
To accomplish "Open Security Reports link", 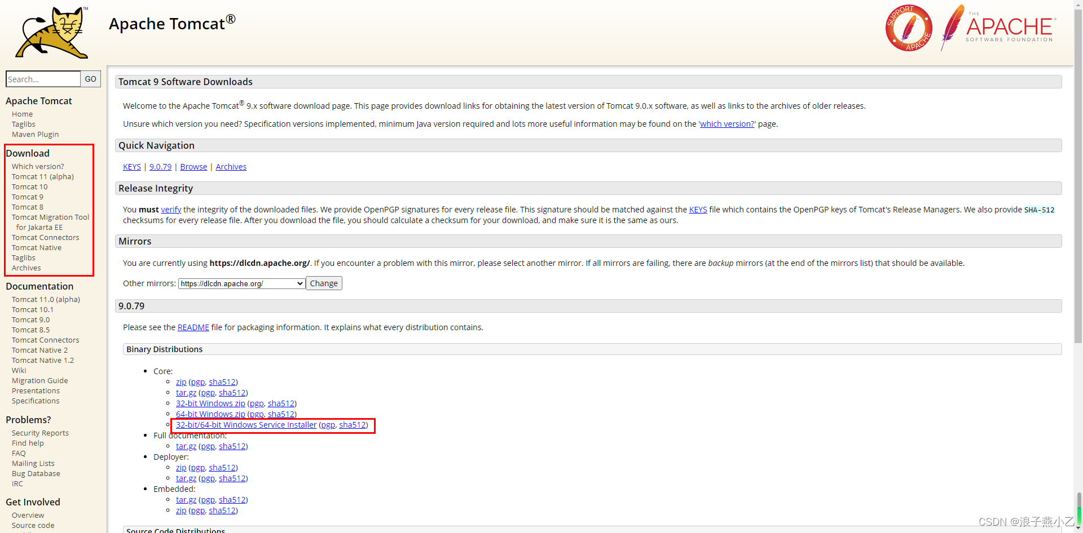I will point(40,433).
